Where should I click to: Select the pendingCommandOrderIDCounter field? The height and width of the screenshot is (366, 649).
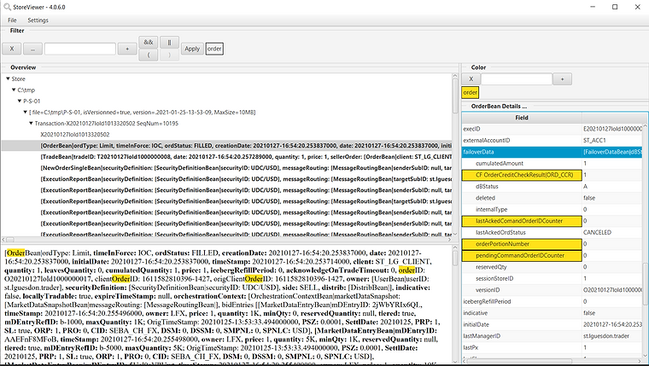click(x=522, y=256)
